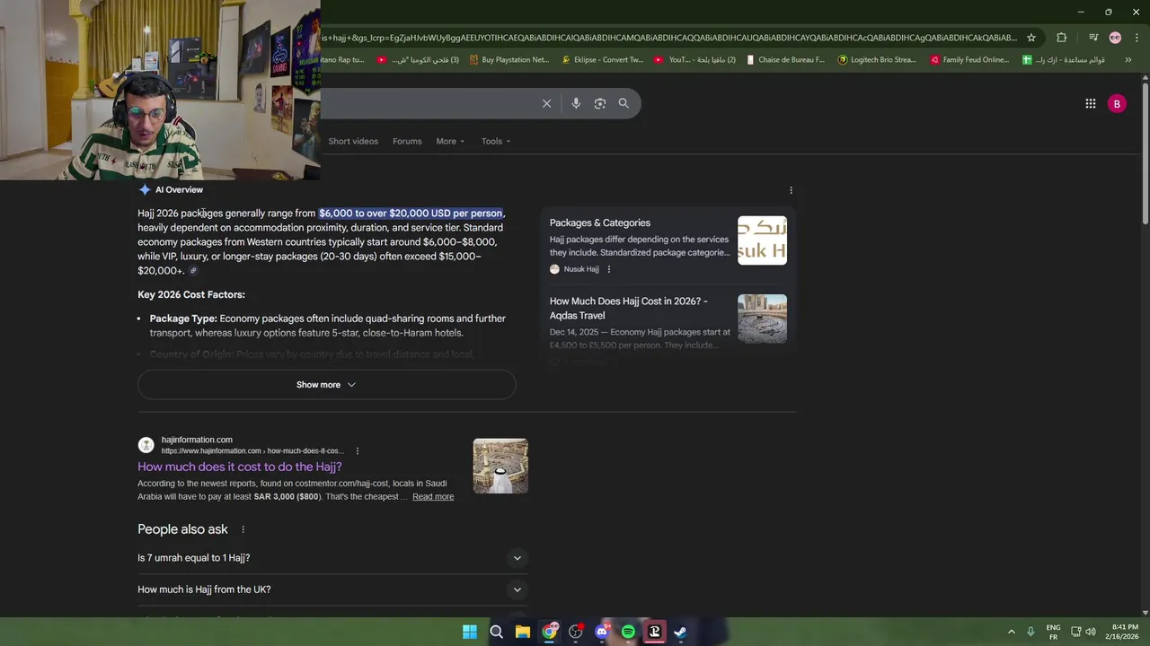Click system tray microphone icon
1150x646 pixels.
click(1031, 632)
